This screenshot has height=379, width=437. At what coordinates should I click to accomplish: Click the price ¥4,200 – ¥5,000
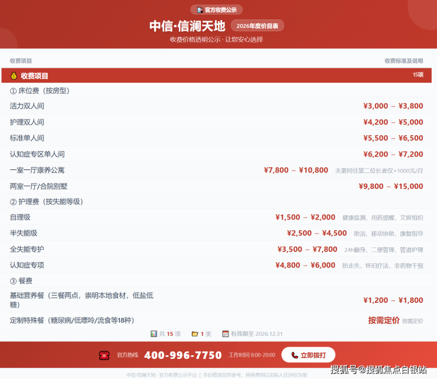393,122
